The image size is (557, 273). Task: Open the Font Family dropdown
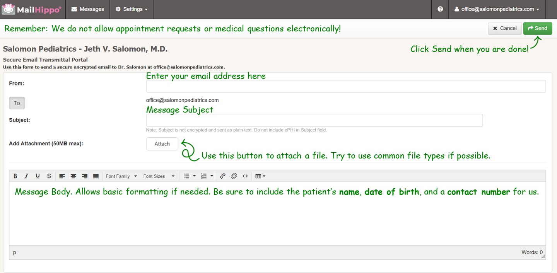pyautogui.click(x=121, y=176)
